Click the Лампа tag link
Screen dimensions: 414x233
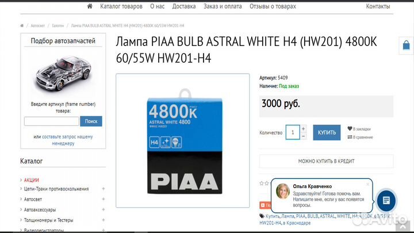287,216
